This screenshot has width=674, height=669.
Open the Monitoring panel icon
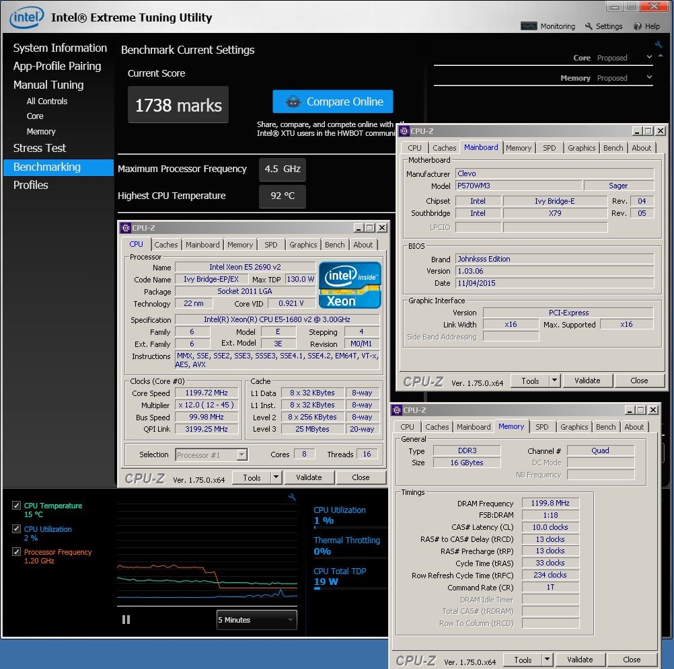pos(528,26)
